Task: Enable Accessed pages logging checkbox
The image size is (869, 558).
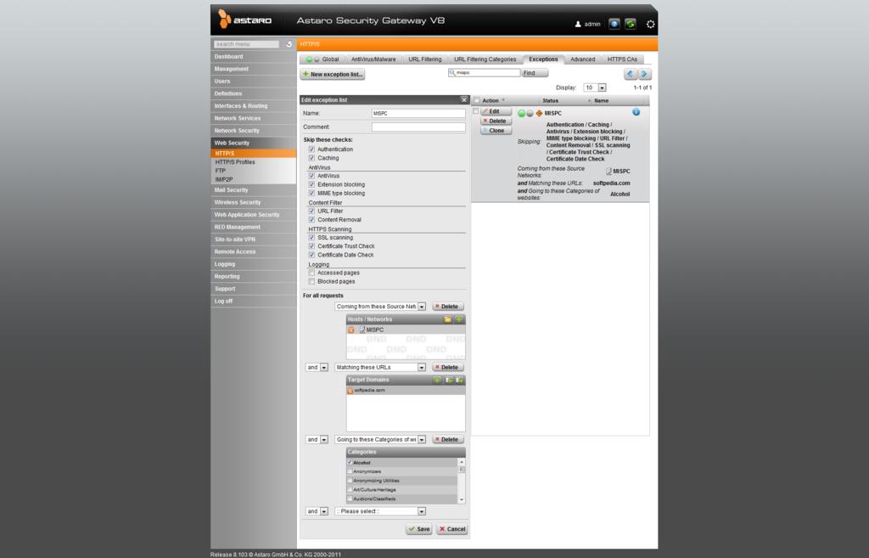Action: (311, 273)
